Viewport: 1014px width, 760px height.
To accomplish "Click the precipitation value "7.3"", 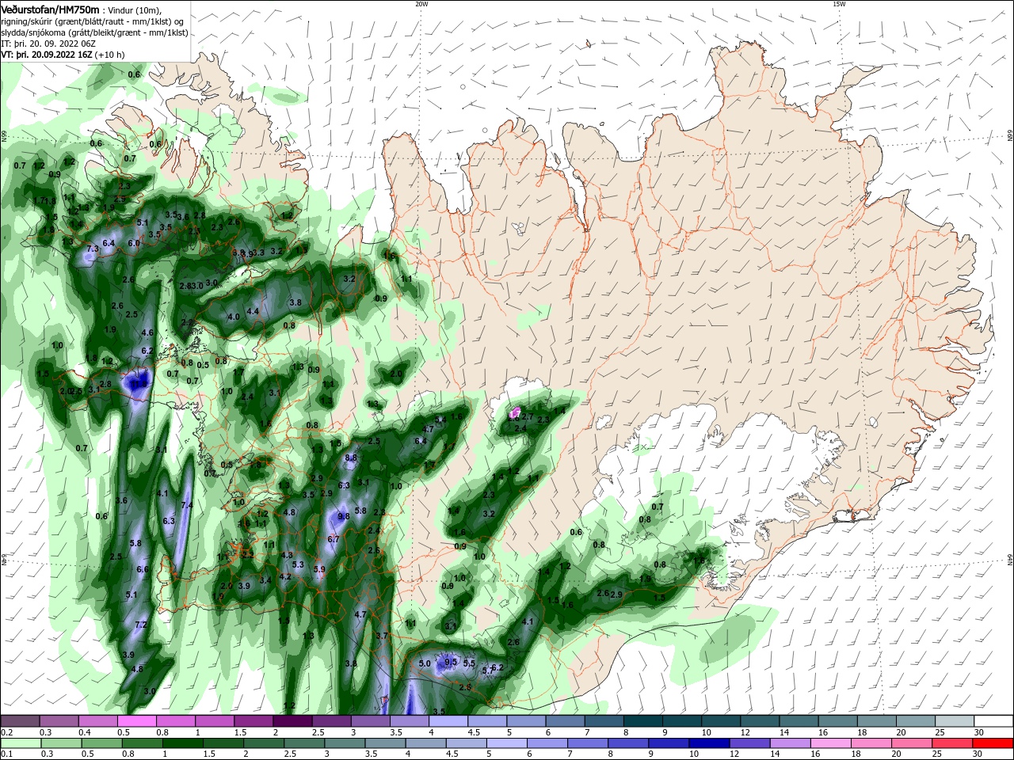I will [x=93, y=249].
